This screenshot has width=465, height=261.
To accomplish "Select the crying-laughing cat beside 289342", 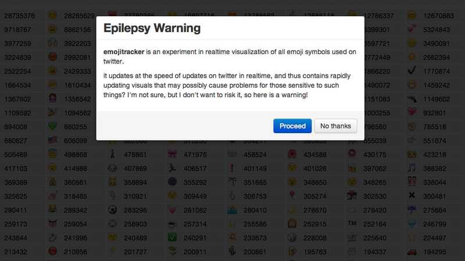I will pos(52,209).
